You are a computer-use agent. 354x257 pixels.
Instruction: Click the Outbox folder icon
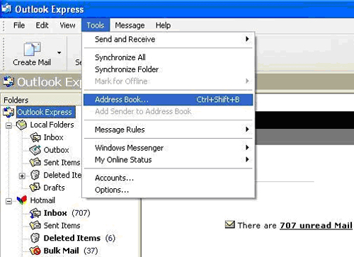pos(35,150)
